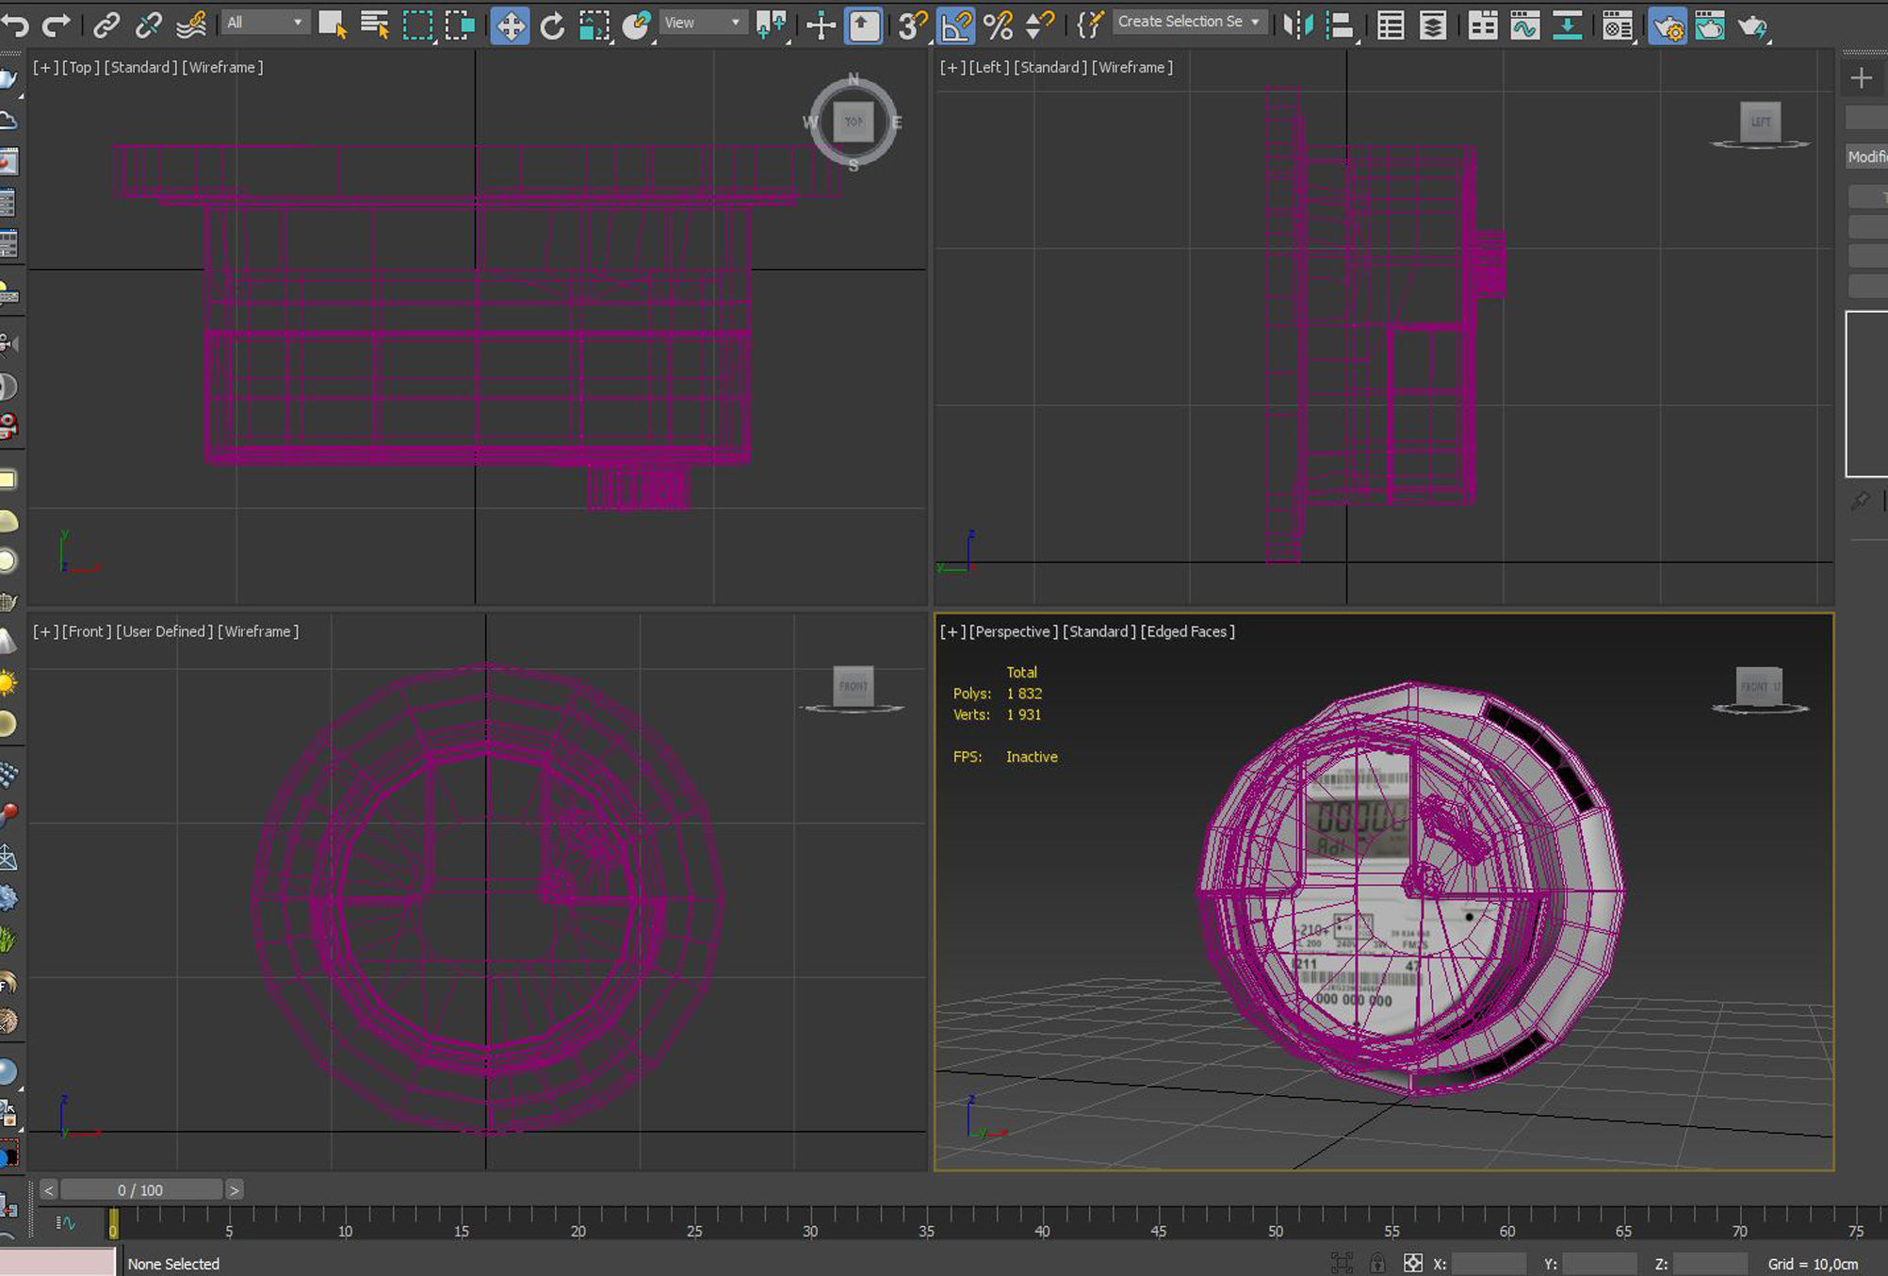Click the [+] button in Front viewport
The width and height of the screenshot is (1888, 1276).
pyautogui.click(x=44, y=631)
